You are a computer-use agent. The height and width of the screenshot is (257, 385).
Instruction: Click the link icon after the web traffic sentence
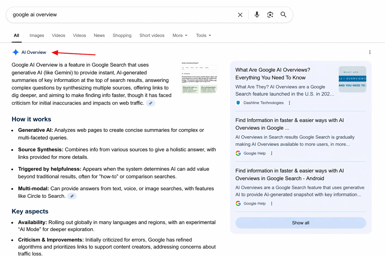point(150,103)
